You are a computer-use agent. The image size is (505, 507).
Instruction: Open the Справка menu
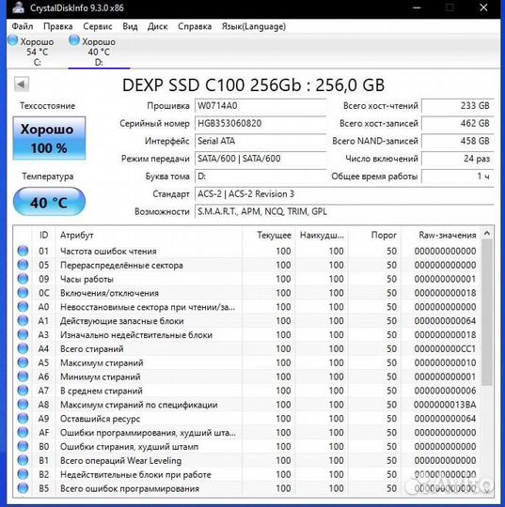[x=195, y=26]
